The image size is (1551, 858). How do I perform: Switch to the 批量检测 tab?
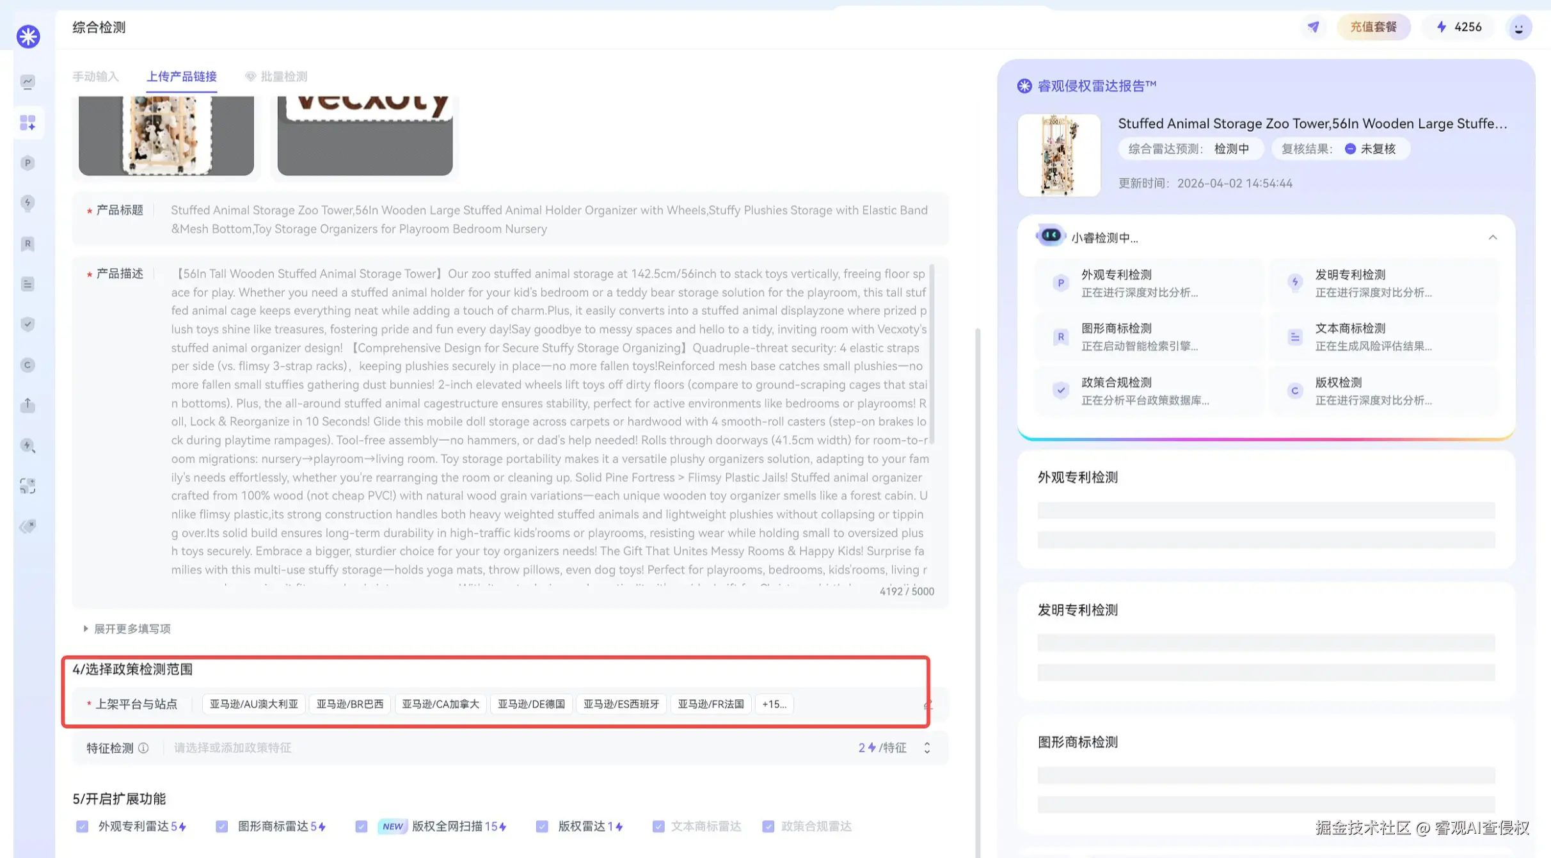283,76
